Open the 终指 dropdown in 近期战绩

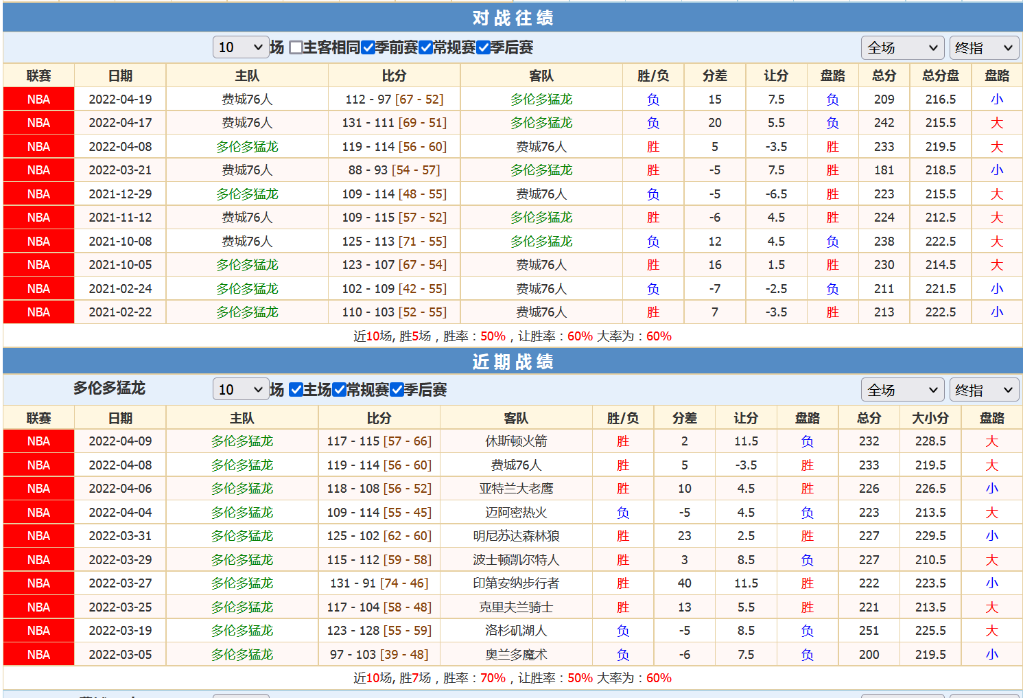click(984, 391)
